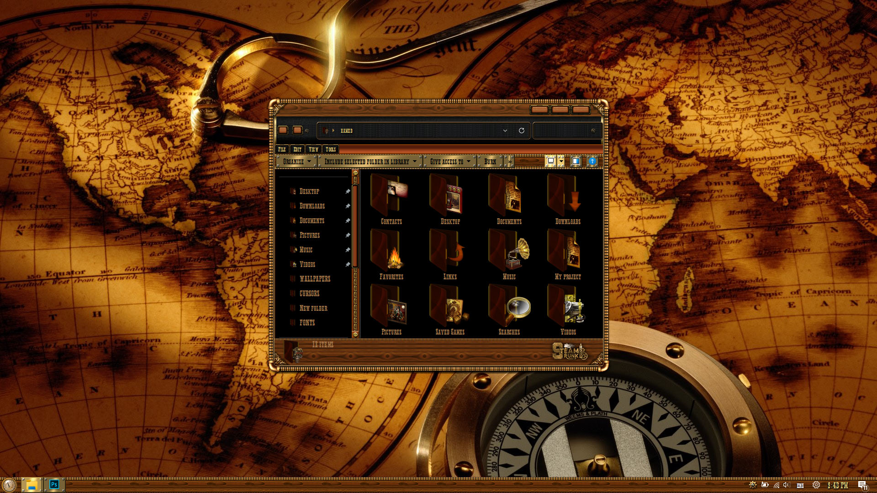Select Wallpapers in the navigation pane

coord(314,278)
